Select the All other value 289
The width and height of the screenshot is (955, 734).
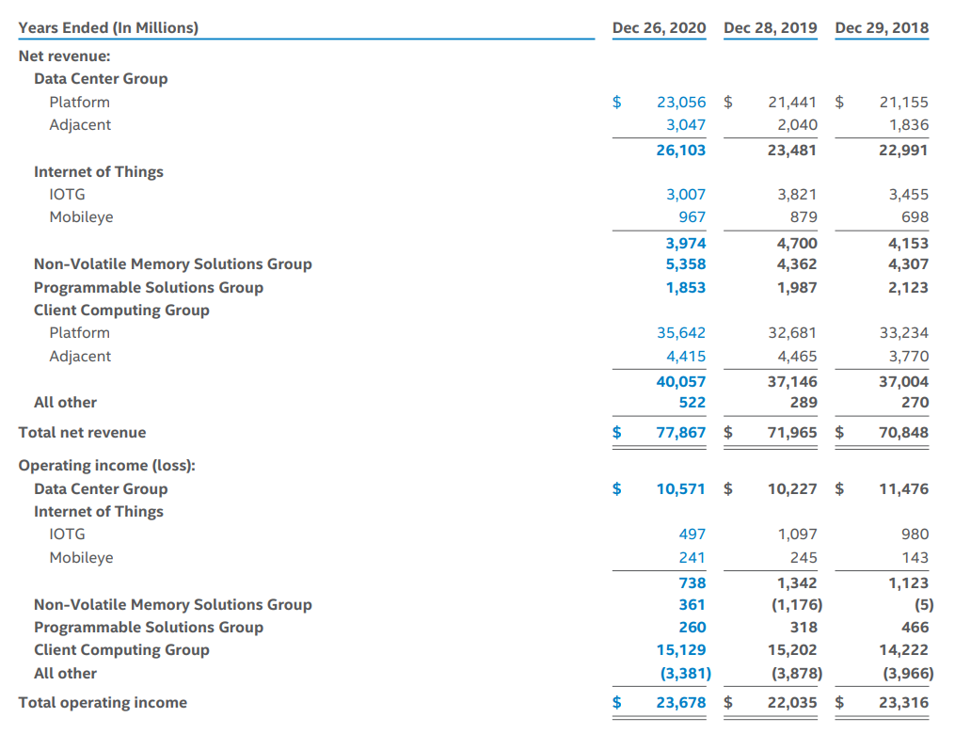point(804,403)
